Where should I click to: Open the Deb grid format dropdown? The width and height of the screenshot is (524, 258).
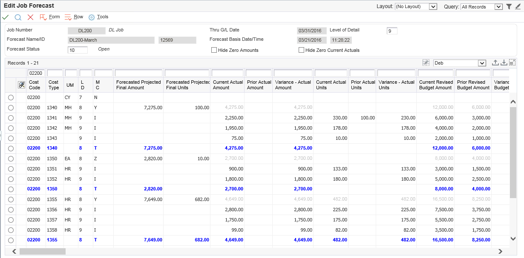[x=460, y=63]
